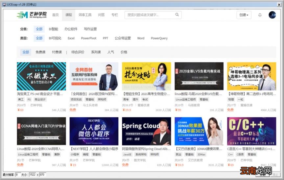Open the 问答 nav tab
Image resolution: width=284 pixels, height=180 pixels.
pos(101,15)
